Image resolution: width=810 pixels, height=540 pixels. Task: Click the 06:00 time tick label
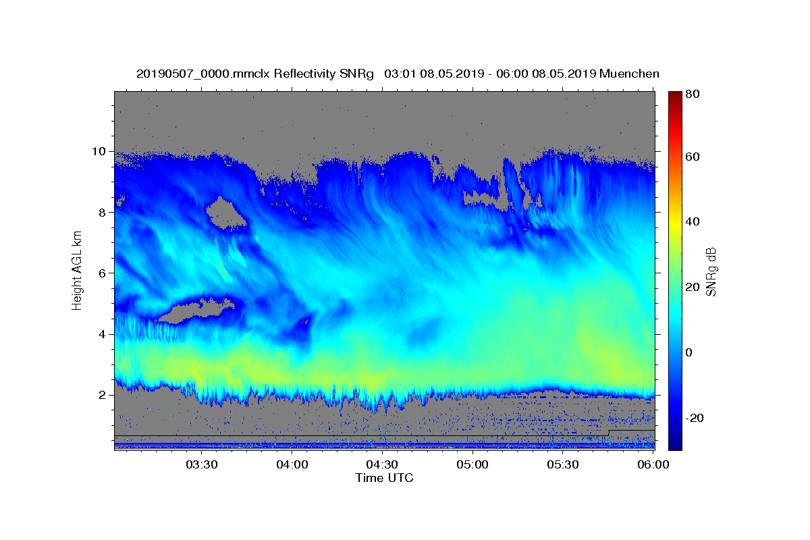[x=653, y=465]
